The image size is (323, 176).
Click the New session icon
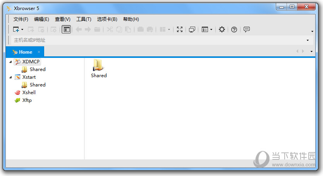point(16,29)
